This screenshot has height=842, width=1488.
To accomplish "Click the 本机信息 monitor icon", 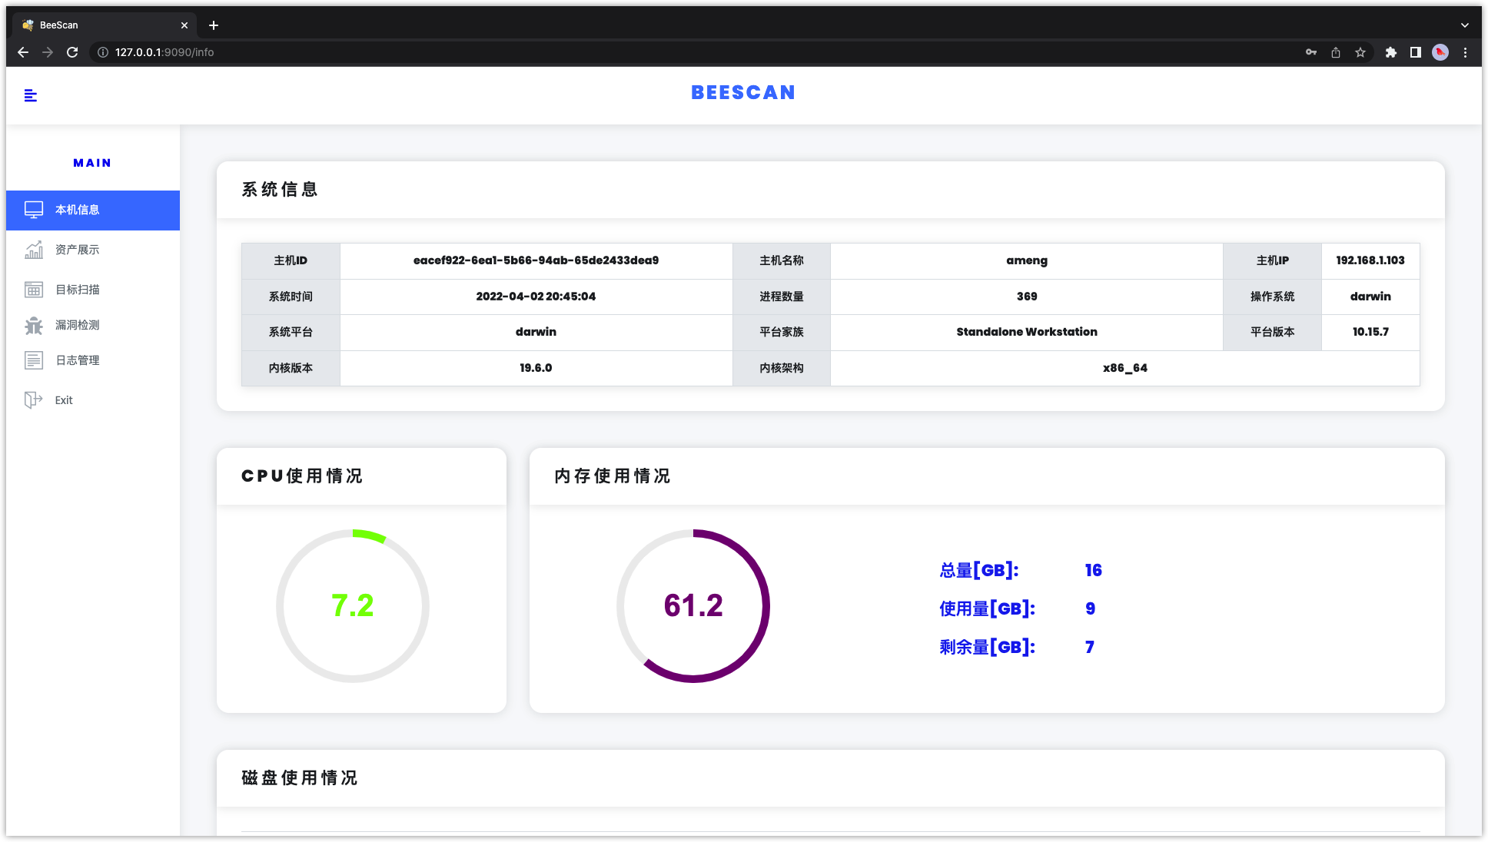I will tap(34, 210).
